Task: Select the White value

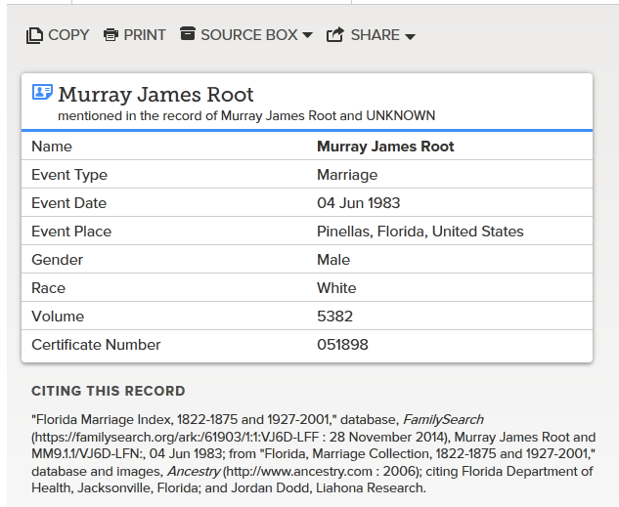Action: click(336, 288)
